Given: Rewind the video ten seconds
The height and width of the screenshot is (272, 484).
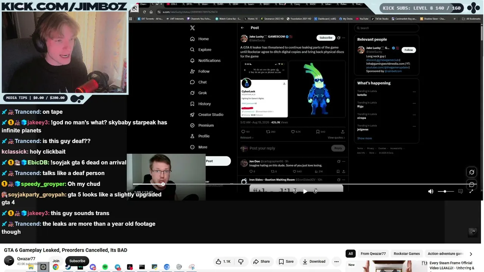Looking at the screenshot, I should click(295, 191).
